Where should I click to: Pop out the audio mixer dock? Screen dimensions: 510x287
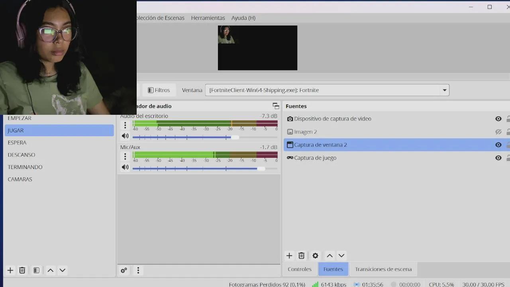click(x=276, y=106)
